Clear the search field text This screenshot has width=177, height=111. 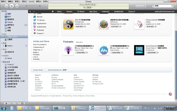(x=172, y=6)
